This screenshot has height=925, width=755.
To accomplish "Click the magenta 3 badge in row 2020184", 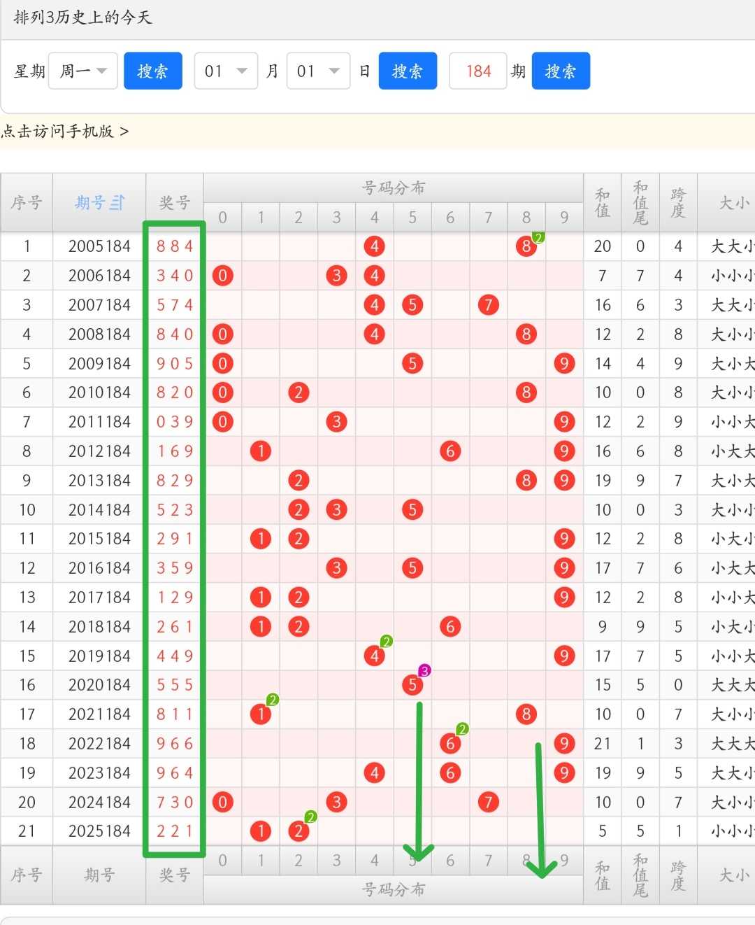I will tap(424, 670).
